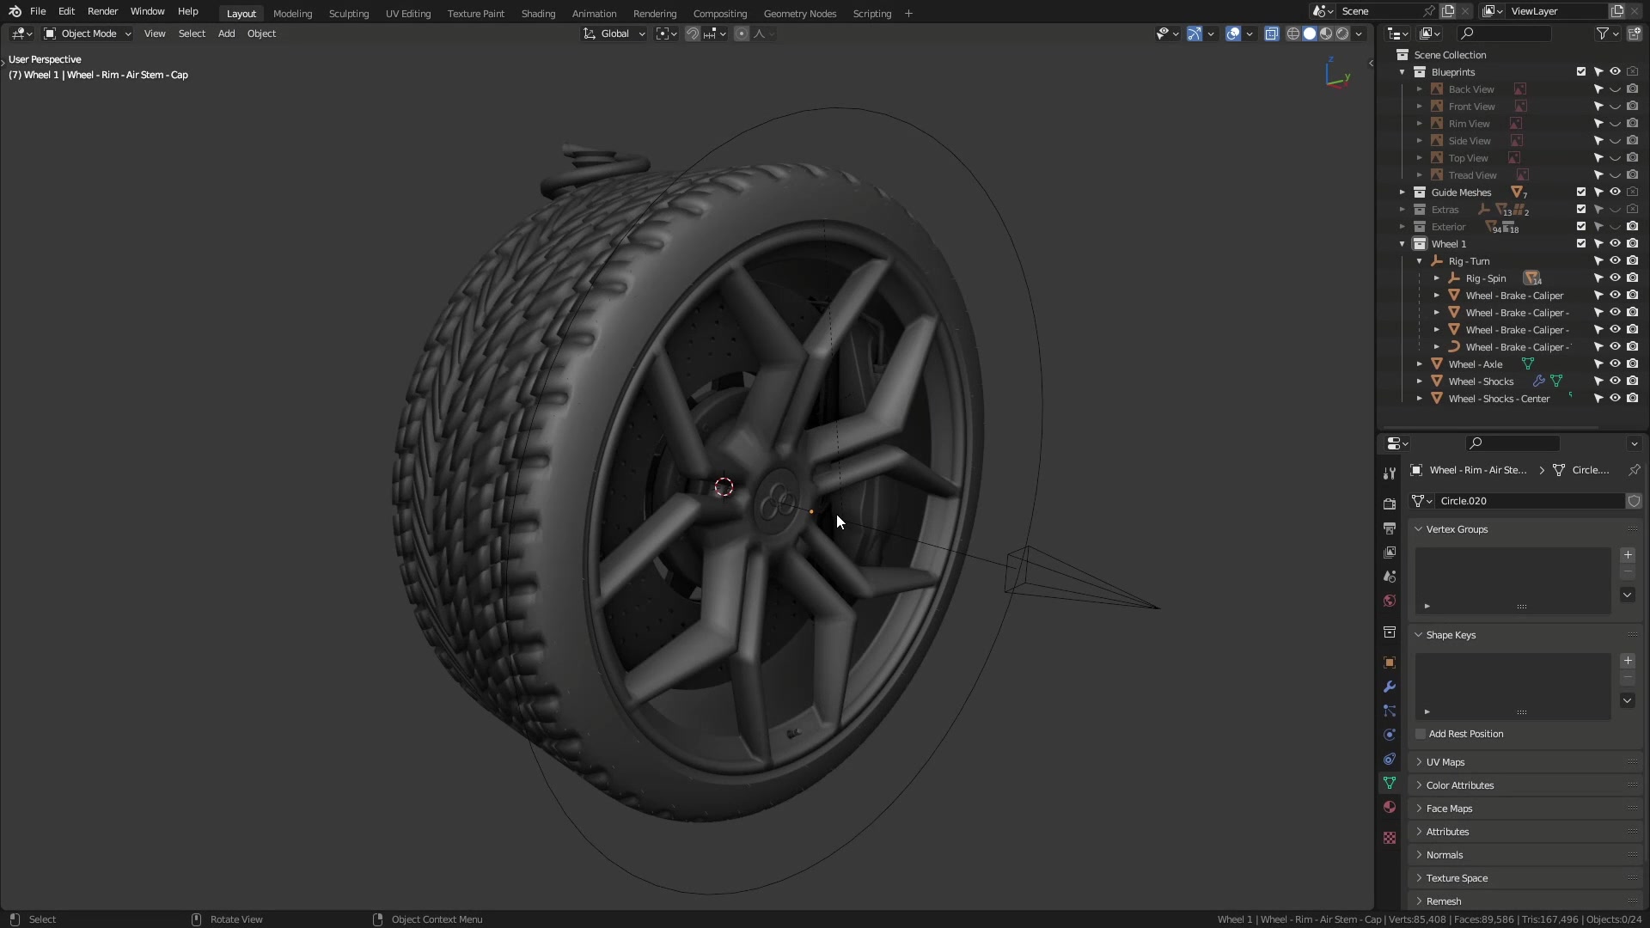1650x928 pixels.
Task: Open the Modifiers wrench tab
Action: [1390, 687]
